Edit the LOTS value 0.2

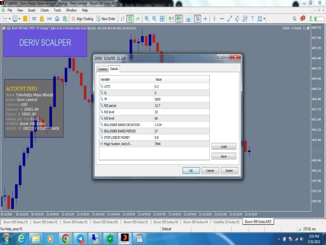181,86
